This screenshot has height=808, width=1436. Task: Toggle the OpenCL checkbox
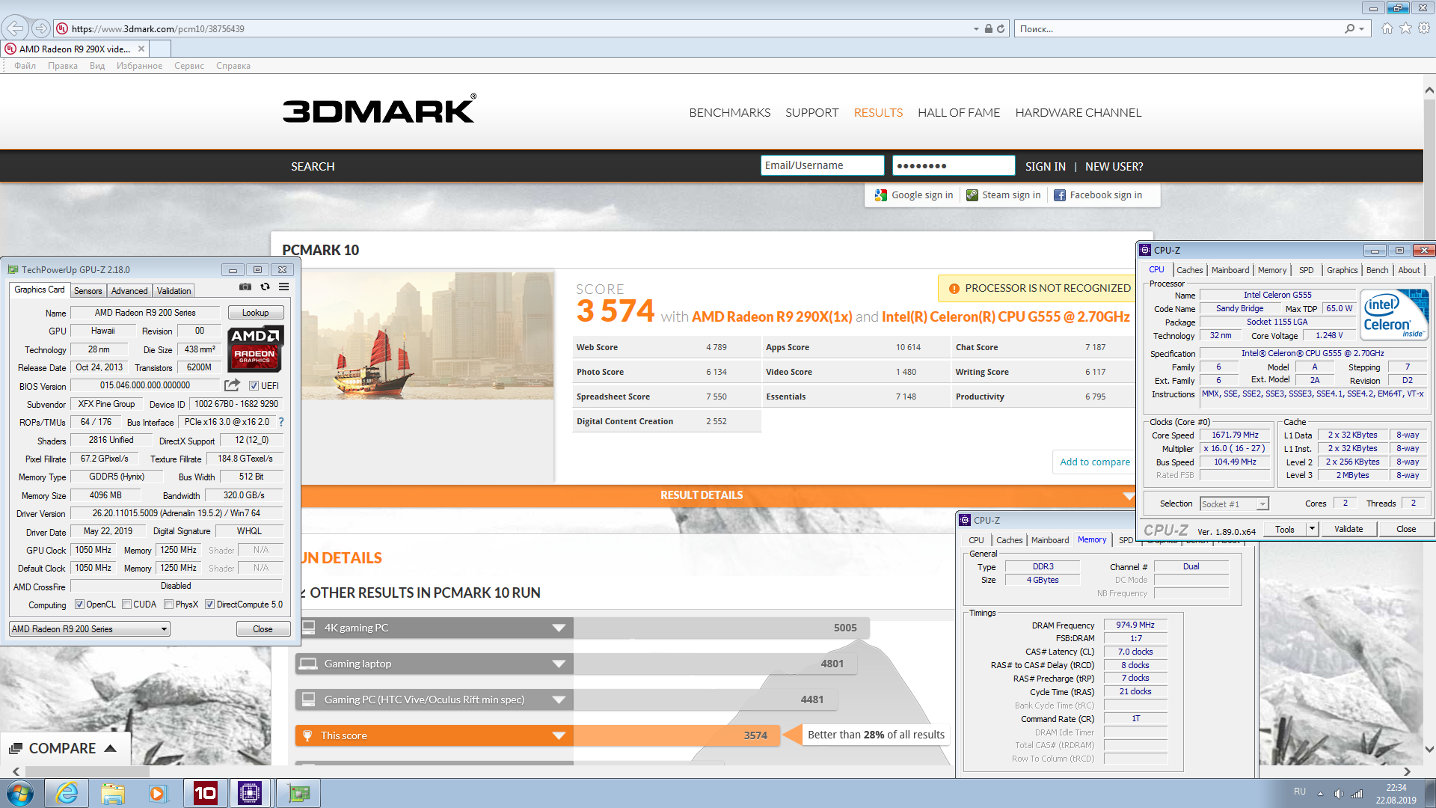[80, 605]
